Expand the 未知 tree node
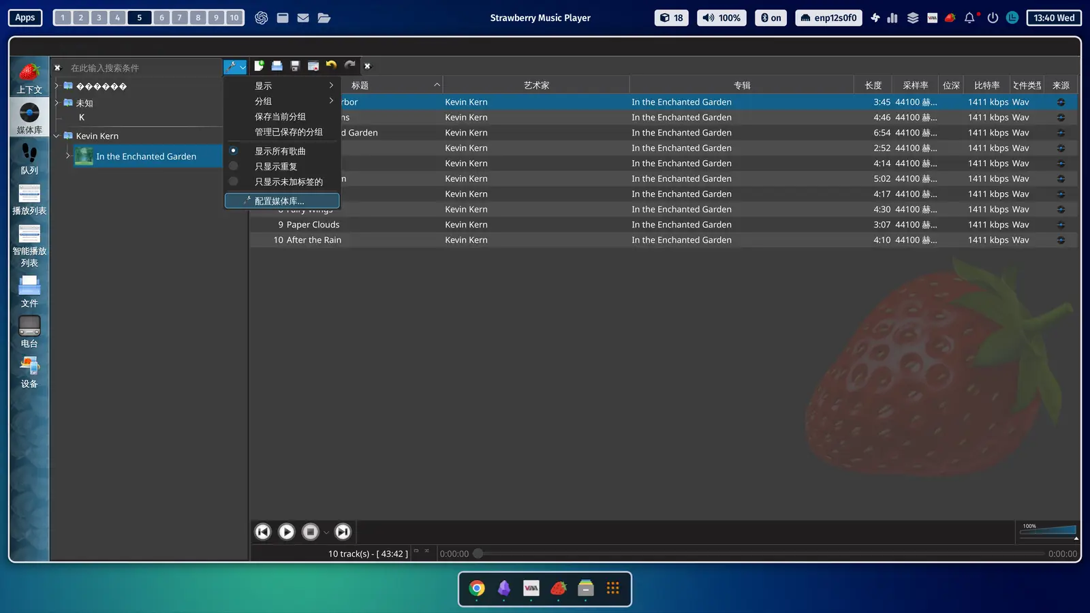Viewport: 1090px width, 613px height. click(x=57, y=103)
